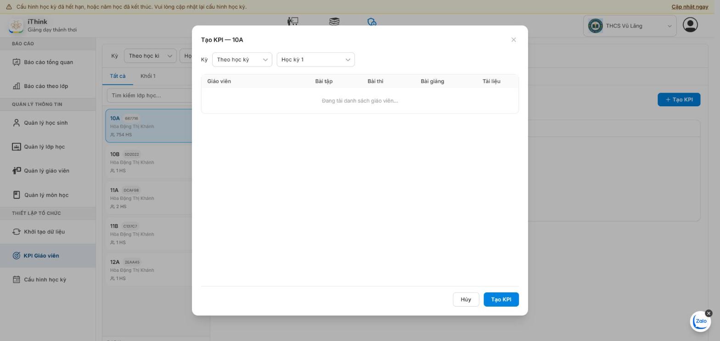Click the Hủy button

(466, 299)
